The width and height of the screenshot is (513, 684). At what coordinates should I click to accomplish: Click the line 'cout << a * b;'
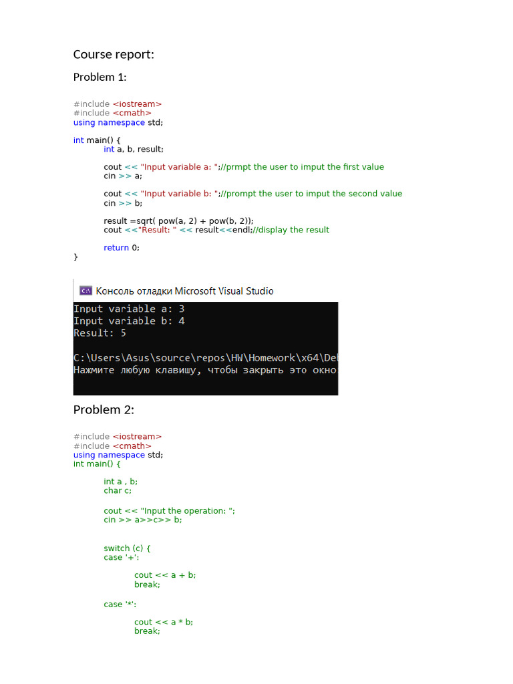click(164, 623)
